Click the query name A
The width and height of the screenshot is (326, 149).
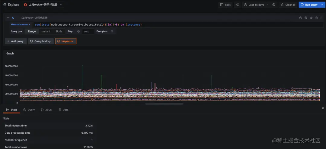tap(13, 18)
